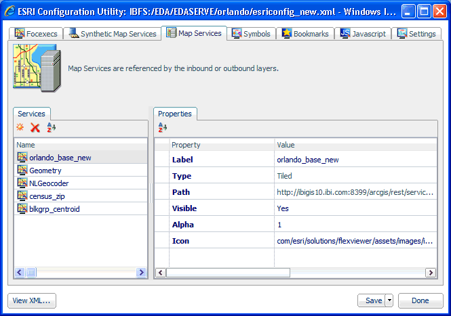Click the Done button

click(x=420, y=300)
